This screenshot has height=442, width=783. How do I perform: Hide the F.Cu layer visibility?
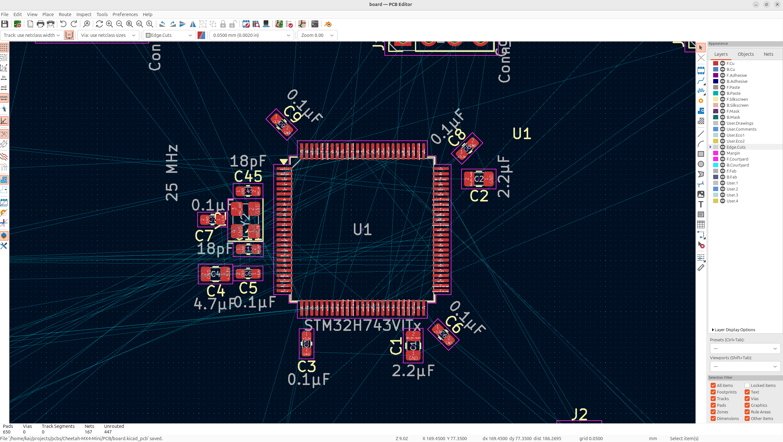tap(723, 63)
